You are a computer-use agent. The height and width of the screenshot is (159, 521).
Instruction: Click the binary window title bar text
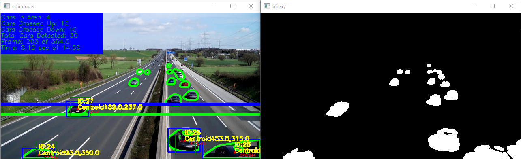click(279, 6)
